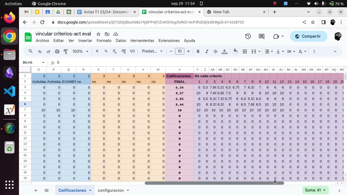
Task: Open the fill color picker
Action: click(236, 51)
